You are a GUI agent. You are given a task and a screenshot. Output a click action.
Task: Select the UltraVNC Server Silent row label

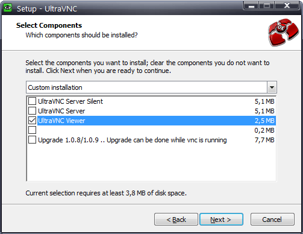coord(70,101)
